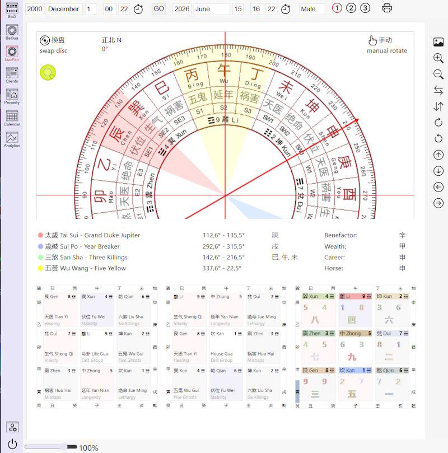
Task: Click the Zhong 5 flying star cell
Action: (x=355, y=347)
